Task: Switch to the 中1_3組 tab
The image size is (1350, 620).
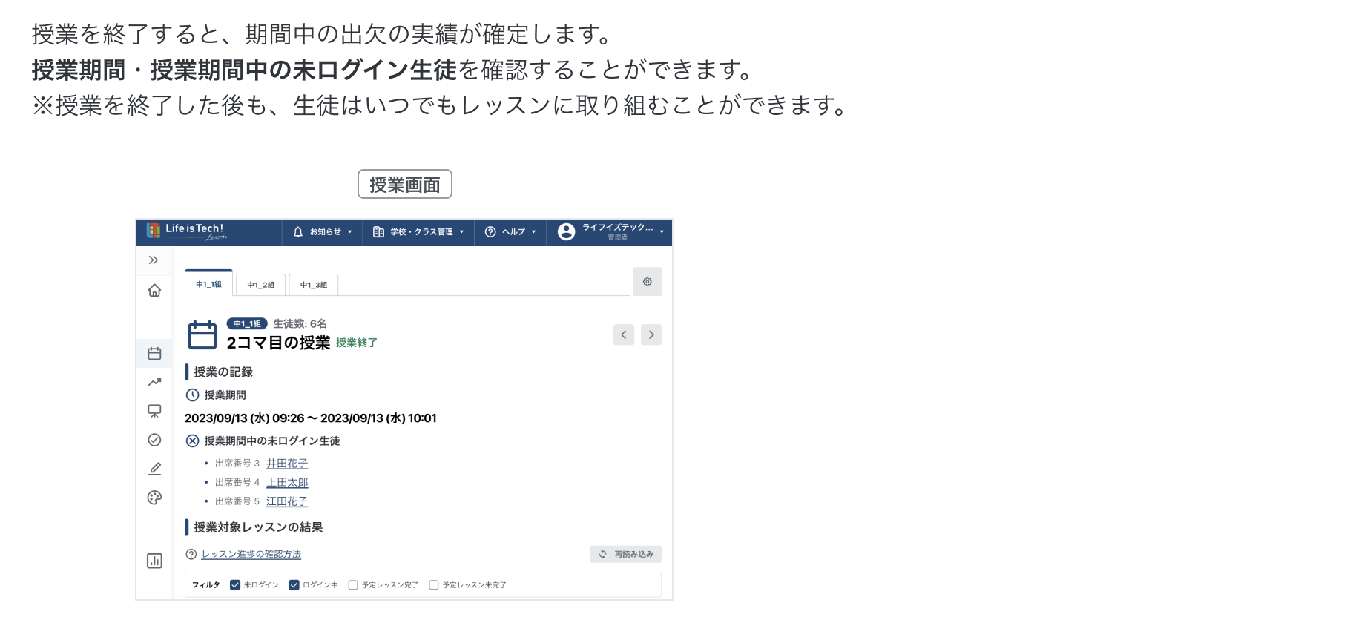Action: [x=314, y=285]
